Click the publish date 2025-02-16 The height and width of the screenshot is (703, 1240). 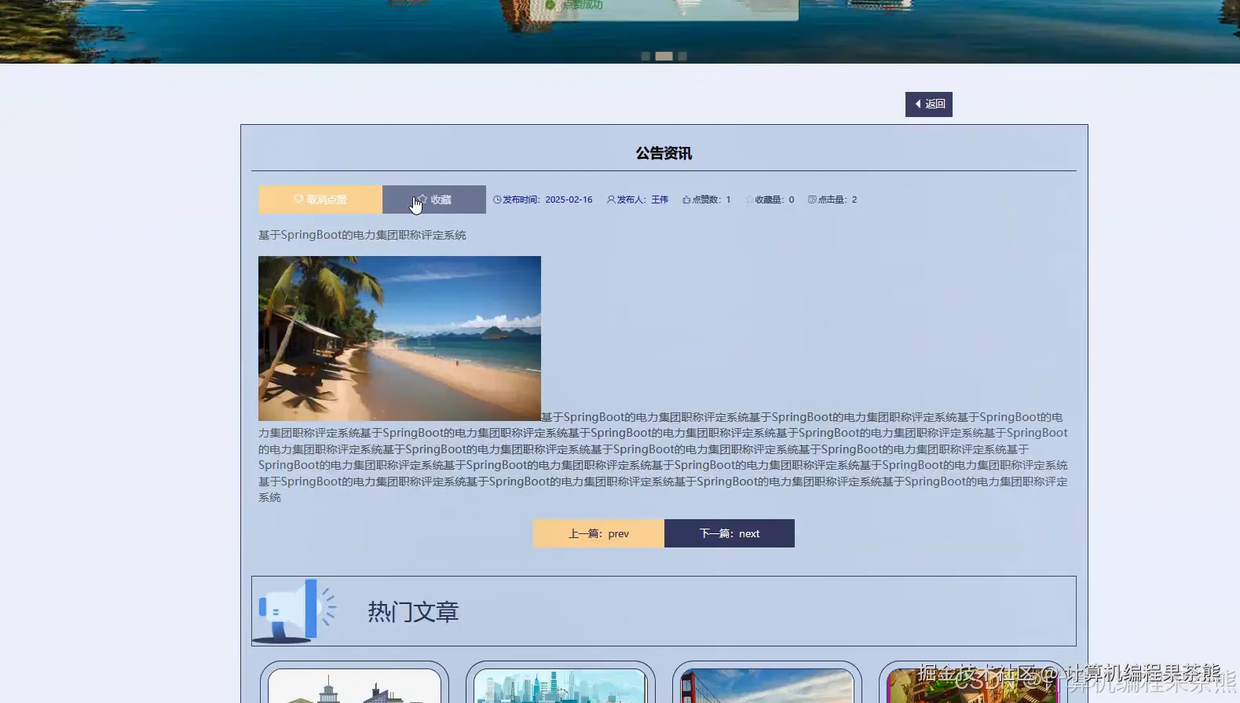(569, 200)
